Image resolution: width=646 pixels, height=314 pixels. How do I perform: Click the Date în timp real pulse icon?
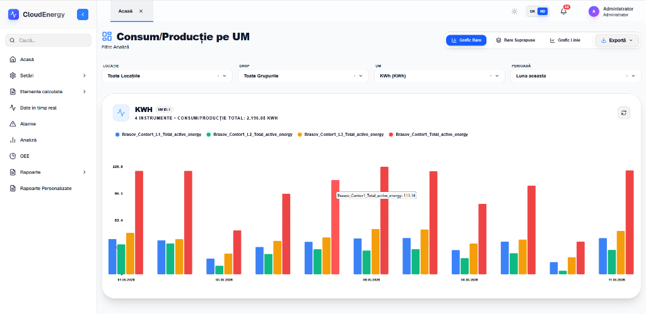[13, 108]
